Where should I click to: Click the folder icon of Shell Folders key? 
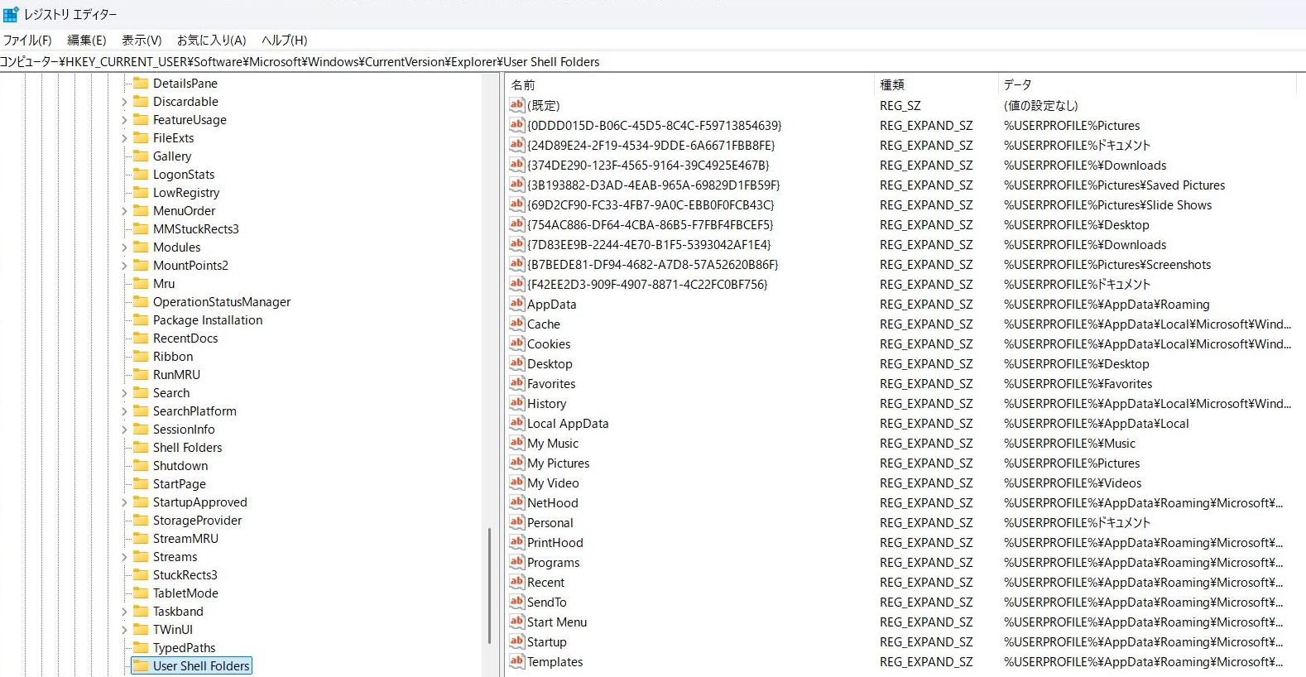[141, 447]
